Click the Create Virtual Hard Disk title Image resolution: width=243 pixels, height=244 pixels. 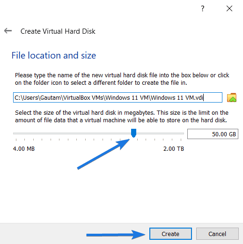[x=58, y=31]
